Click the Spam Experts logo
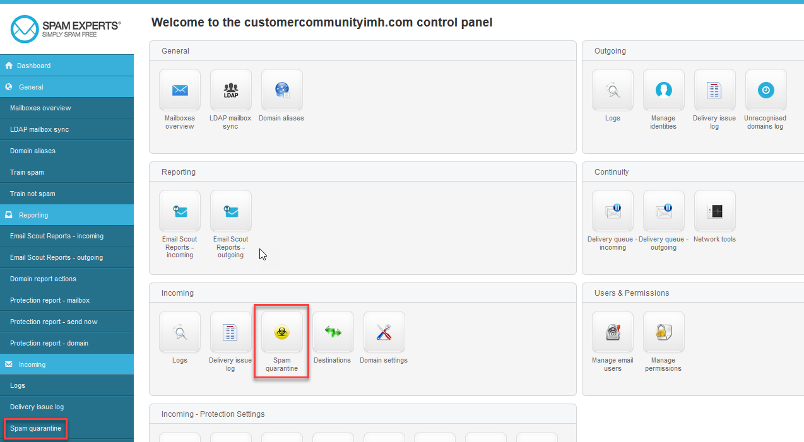This screenshot has height=442, width=804. coord(66,28)
